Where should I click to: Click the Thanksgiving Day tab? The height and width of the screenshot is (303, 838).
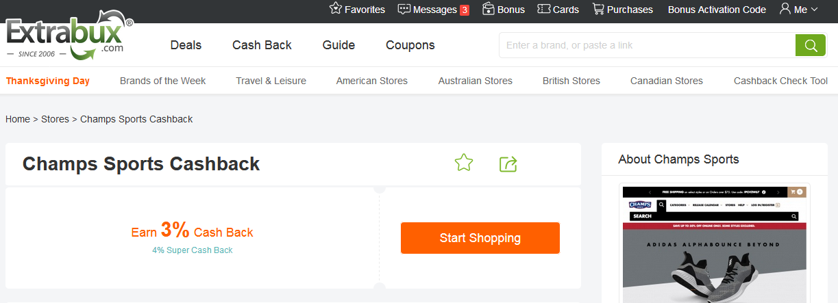coord(48,81)
